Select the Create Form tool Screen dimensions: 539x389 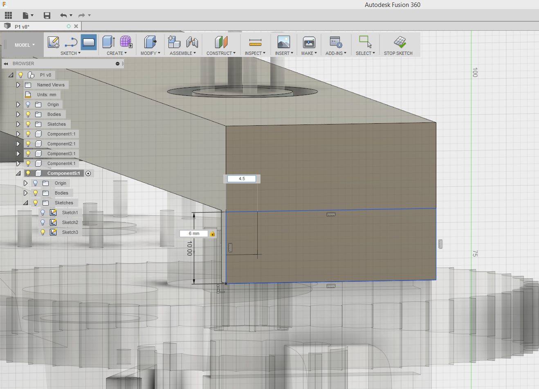[x=126, y=42]
